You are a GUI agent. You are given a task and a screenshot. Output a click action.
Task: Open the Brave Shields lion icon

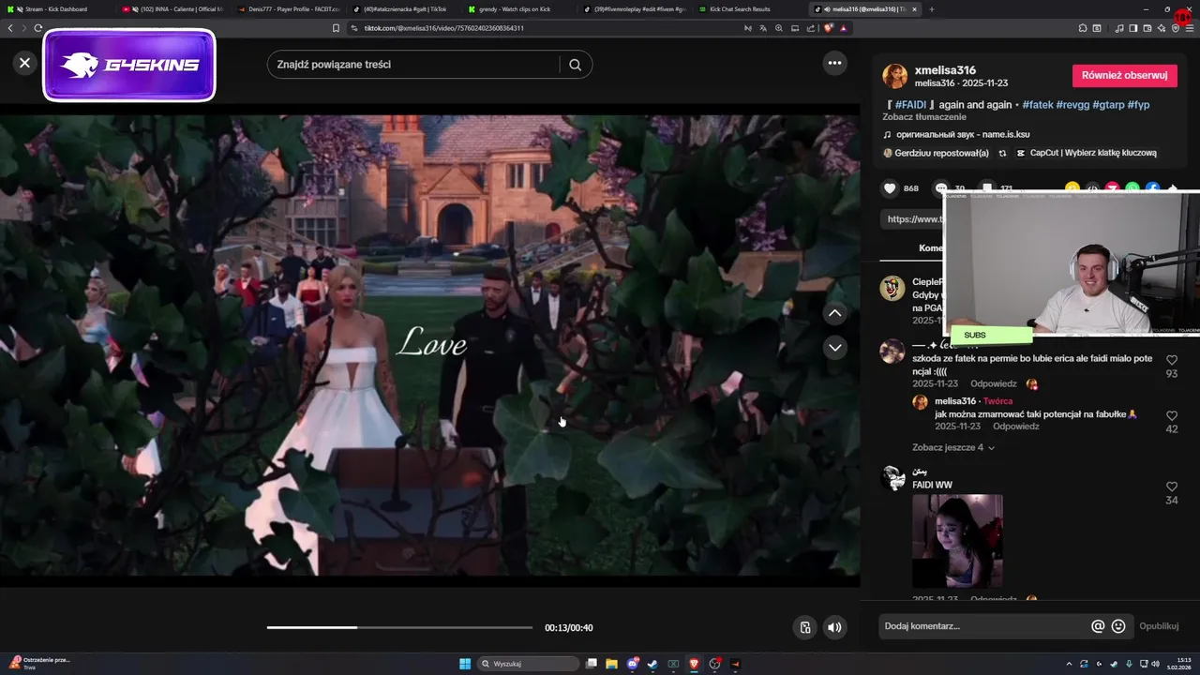point(828,28)
